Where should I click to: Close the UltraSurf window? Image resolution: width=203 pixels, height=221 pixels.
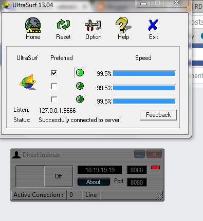click(x=176, y=3)
